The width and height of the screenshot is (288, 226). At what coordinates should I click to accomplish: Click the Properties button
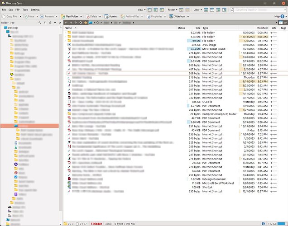click(x=154, y=16)
